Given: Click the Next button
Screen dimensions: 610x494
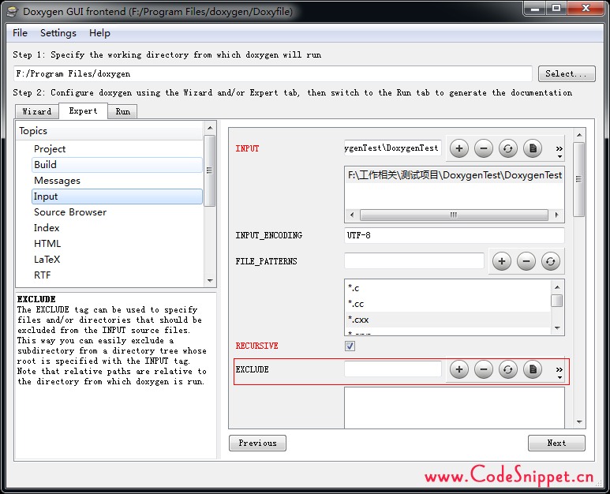Looking at the screenshot, I should [x=556, y=443].
